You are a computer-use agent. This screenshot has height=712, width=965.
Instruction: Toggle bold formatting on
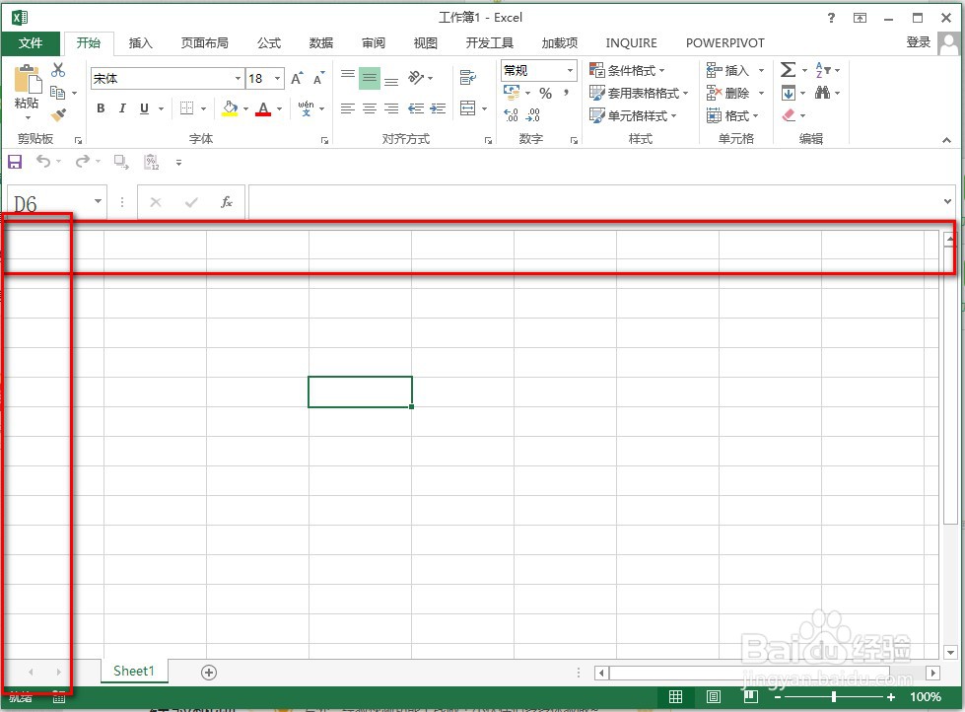click(x=100, y=107)
